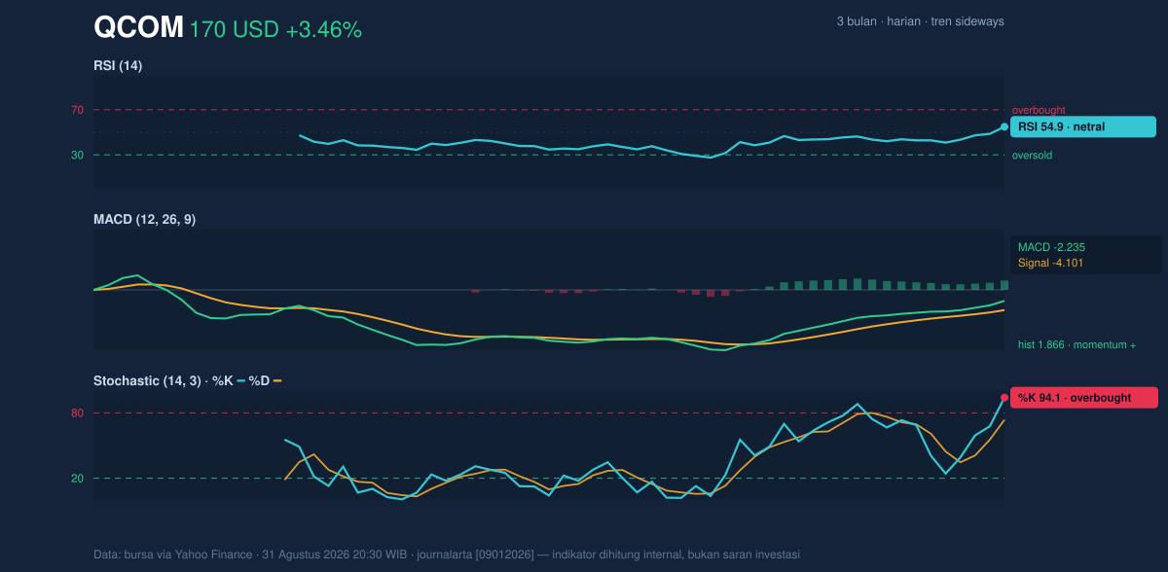This screenshot has height=572, width=1168.
Task: Click the overbought label on RSI panel
Action: 1039,110
